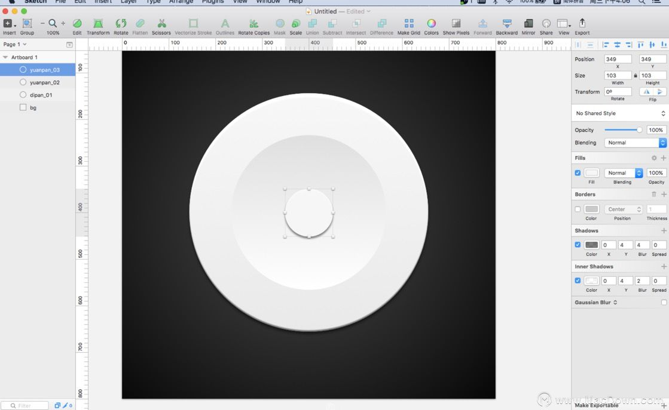Uncheck the Fills enabled checkbox
The width and height of the screenshot is (669, 410).
578,173
